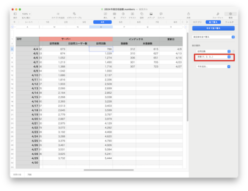This screenshot has width=248, height=191.
Task: Select the cell with value 786
Action: [x=101, y=49]
